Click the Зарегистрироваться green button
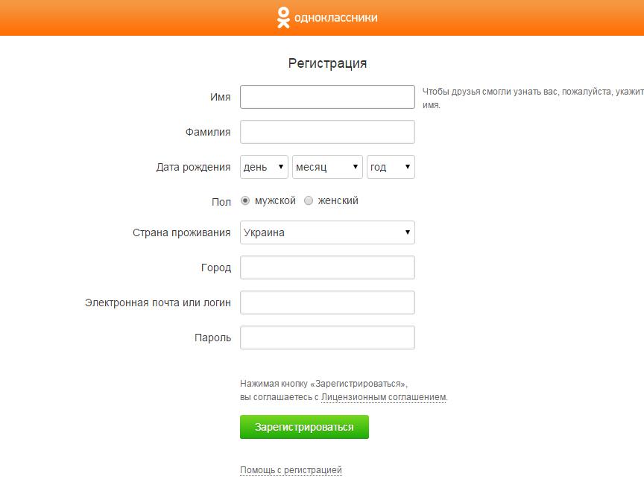The width and height of the screenshot is (644, 494). point(304,427)
